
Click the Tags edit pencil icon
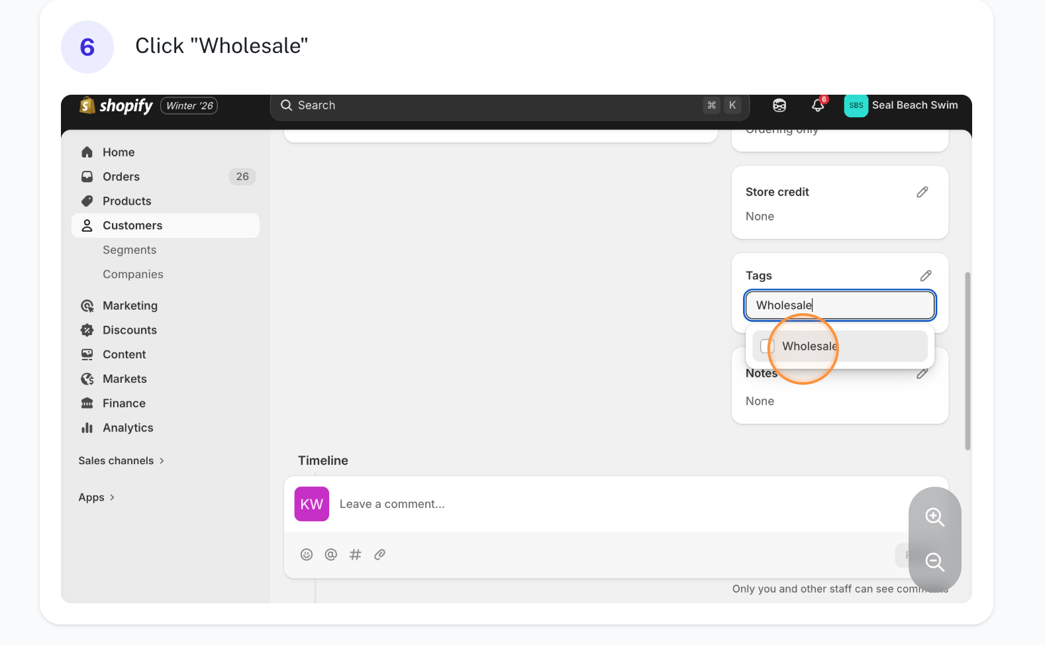click(925, 275)
